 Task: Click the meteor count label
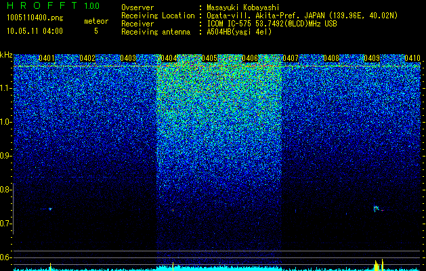click(96, 21)
